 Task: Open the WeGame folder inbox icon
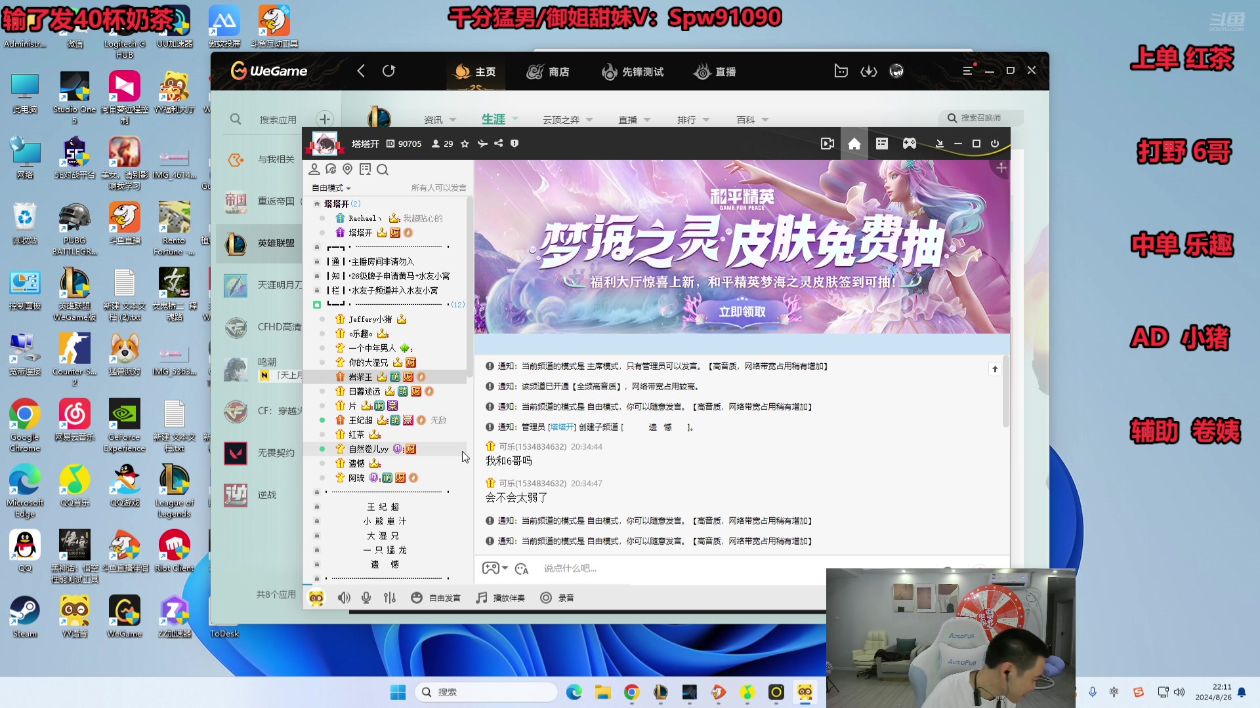[x=841, y=71]
